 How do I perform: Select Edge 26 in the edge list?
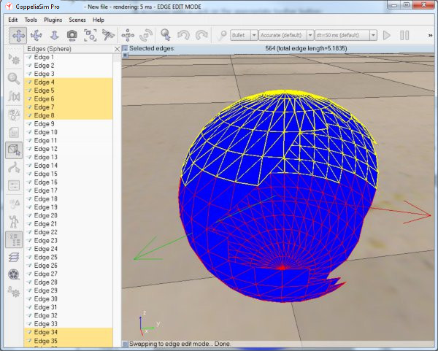click(x=69, y=266)
